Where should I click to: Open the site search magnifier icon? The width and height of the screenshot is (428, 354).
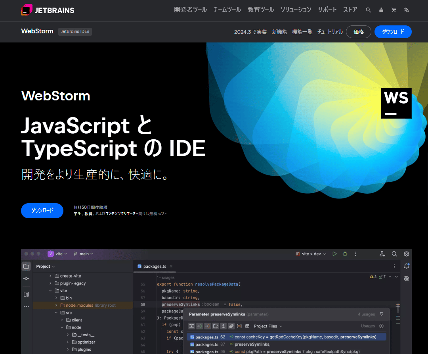368,10
